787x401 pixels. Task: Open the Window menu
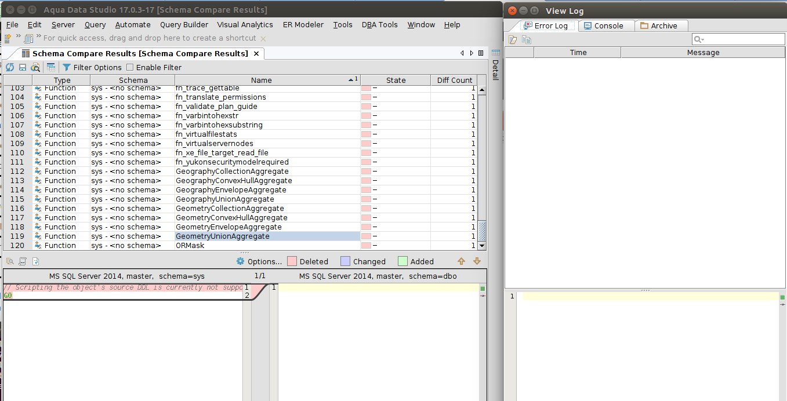421,25
